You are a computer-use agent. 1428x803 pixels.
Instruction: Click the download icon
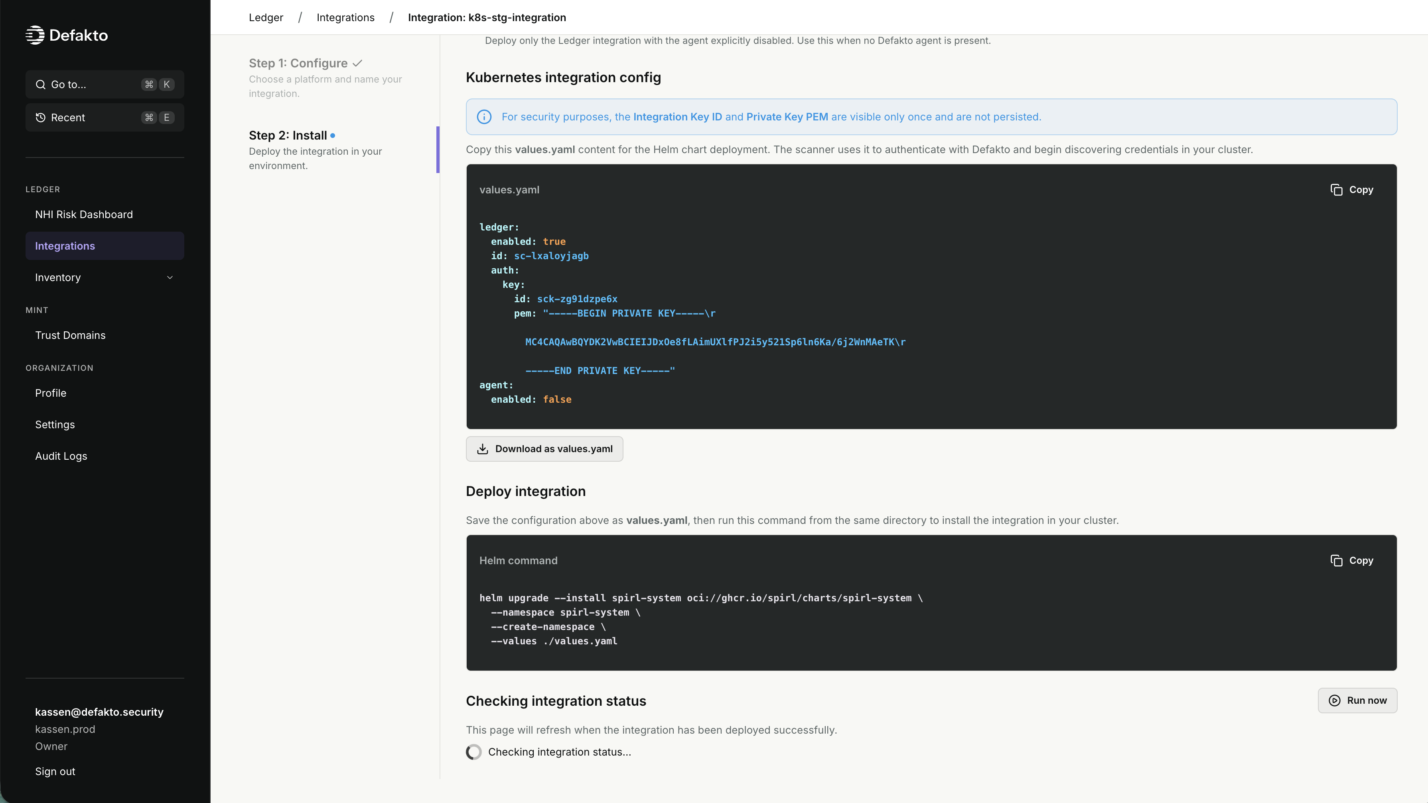click(x=482, y=449)
